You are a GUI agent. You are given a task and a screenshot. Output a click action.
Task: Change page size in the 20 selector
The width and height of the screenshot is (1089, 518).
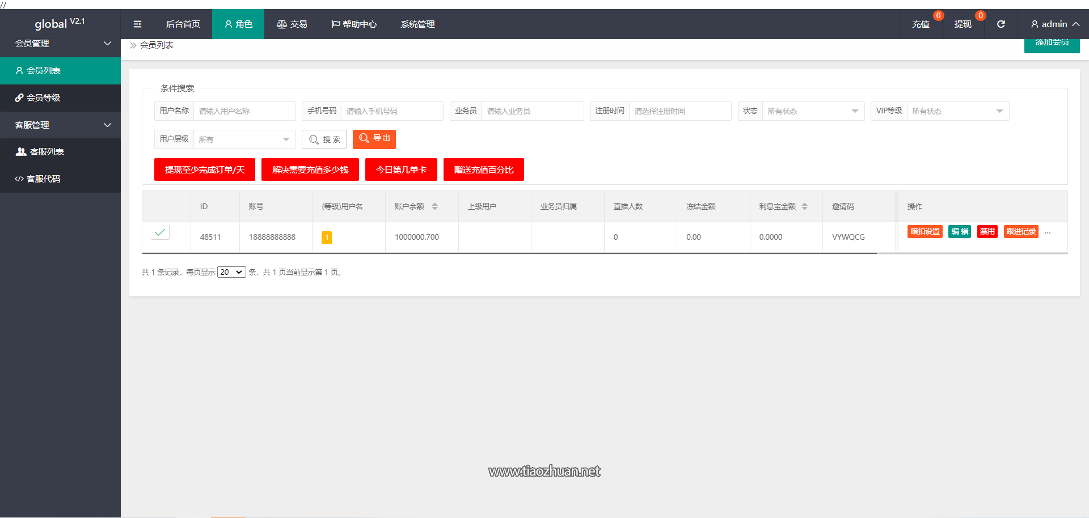click(231, 272)
